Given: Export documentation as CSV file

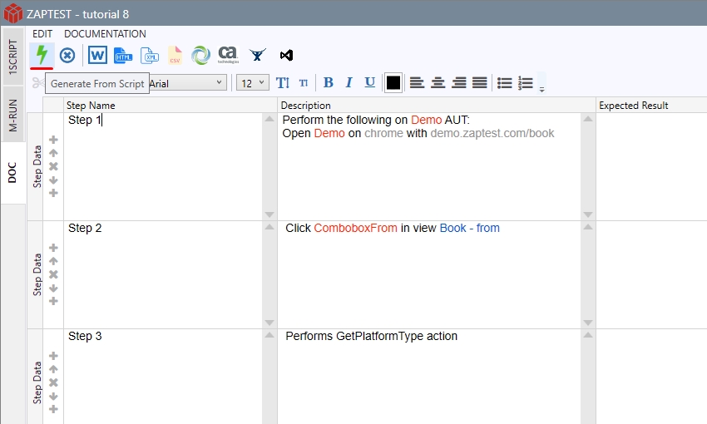Looking at the screenshot, I should coord(175,56).
